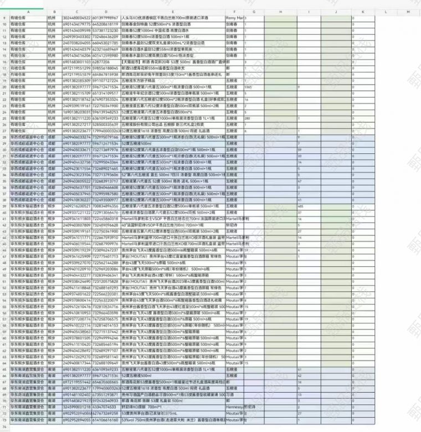Click cell '郎酒 青花郎 原酿 53度 礼盒装 500ml'
Image resolution: width=421 pixels, height=432 pixels.
coord(173,400)
